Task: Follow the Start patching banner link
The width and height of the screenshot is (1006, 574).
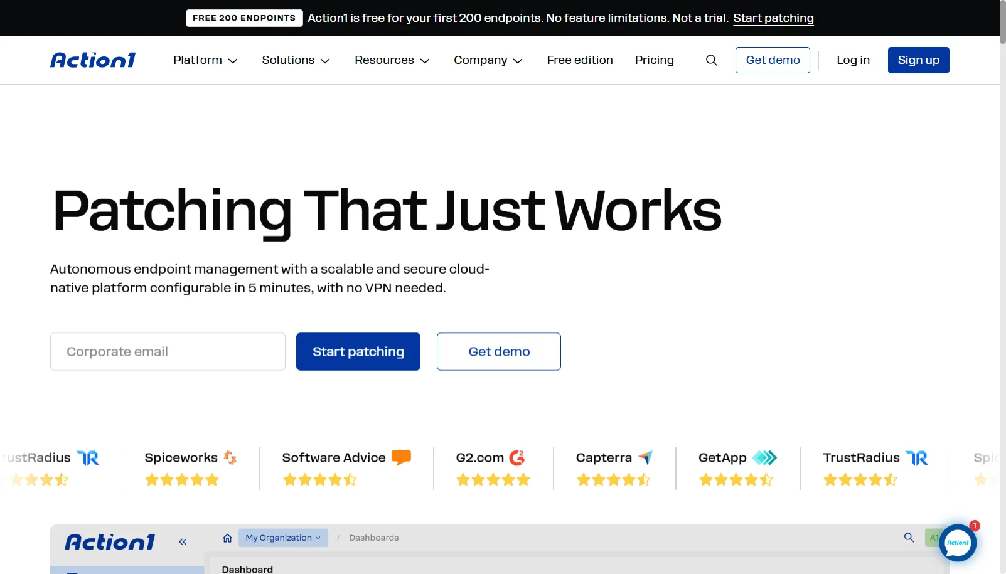Action: pyautogui.click(x=773, y=18)
